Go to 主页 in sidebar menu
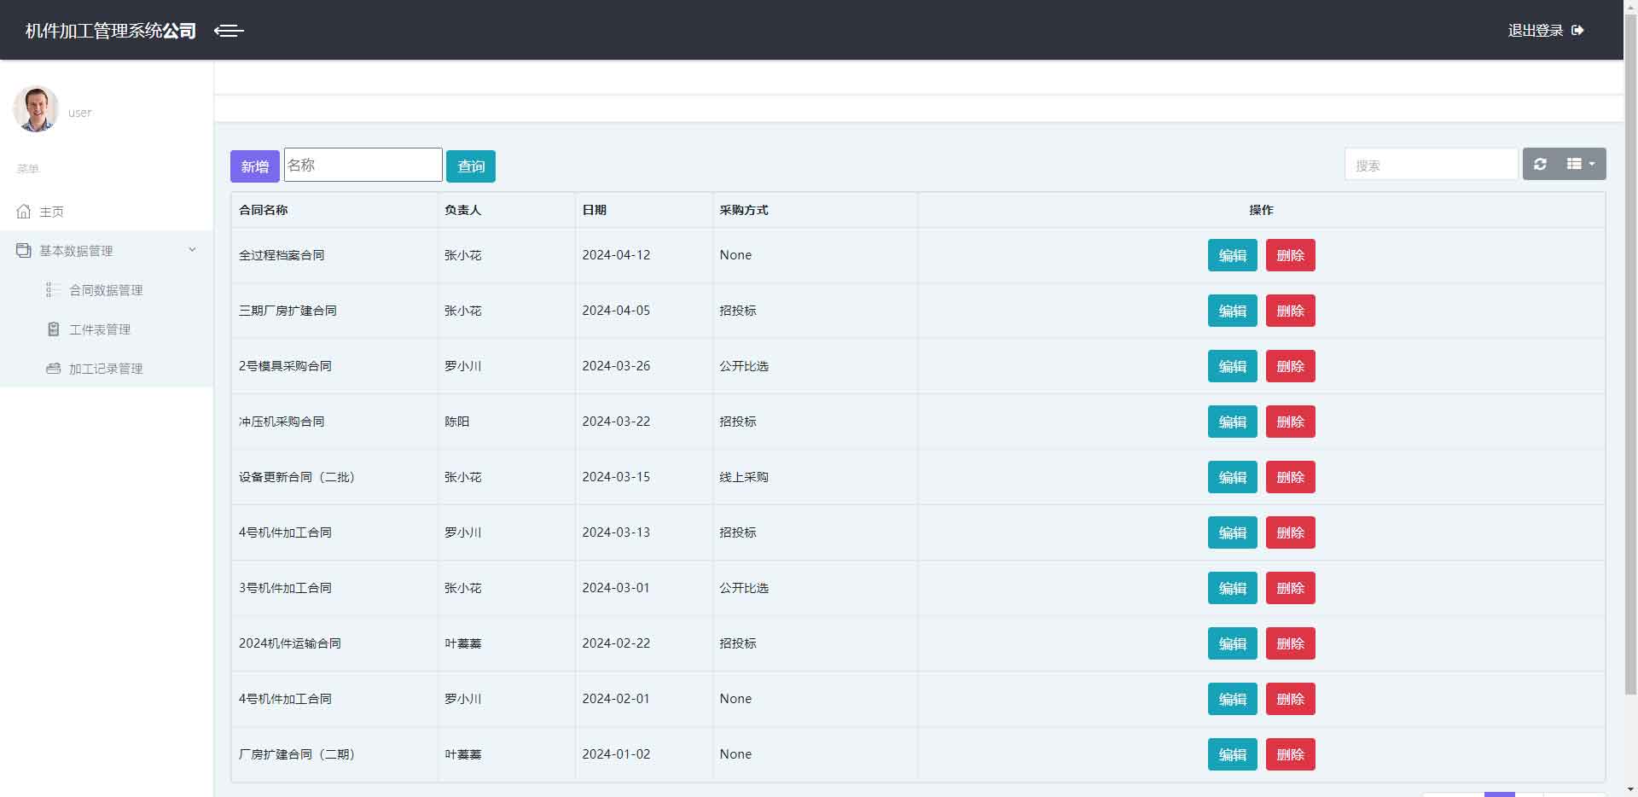This screenshot has width=1638, height=797. (51, 212)
